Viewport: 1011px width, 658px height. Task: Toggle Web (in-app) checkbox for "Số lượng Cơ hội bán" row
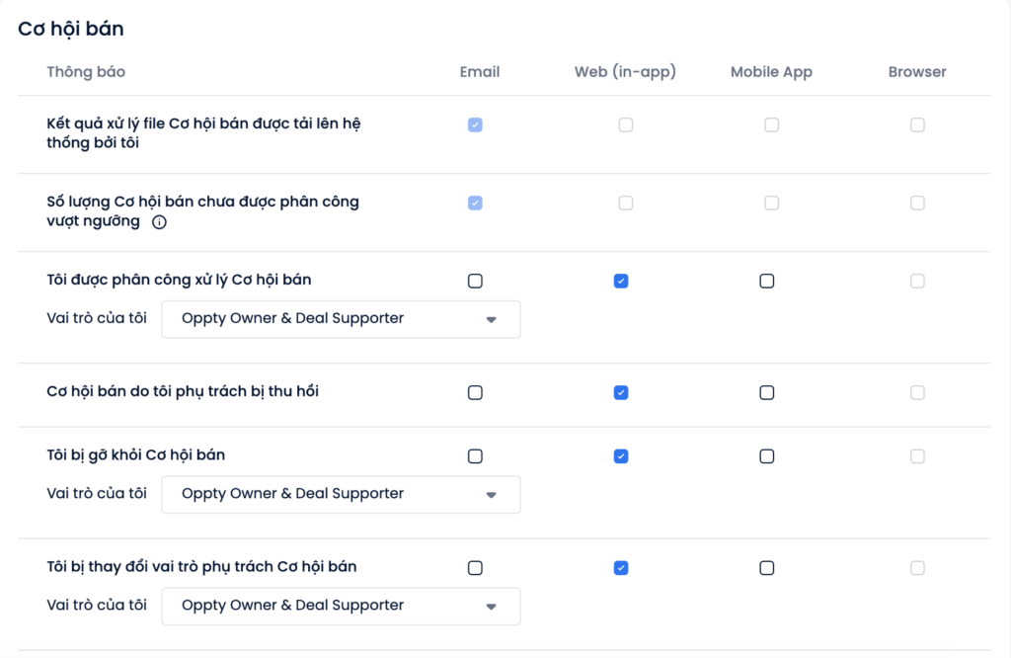625,204
